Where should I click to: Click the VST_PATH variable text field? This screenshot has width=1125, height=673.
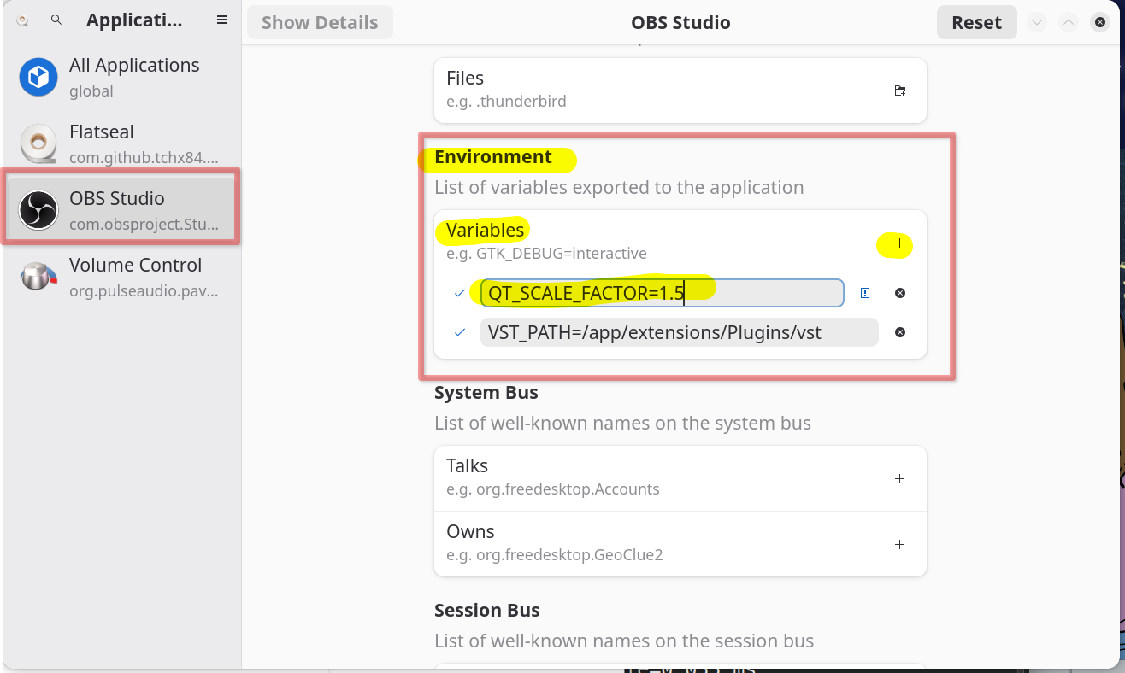click(x=679, y=333)
